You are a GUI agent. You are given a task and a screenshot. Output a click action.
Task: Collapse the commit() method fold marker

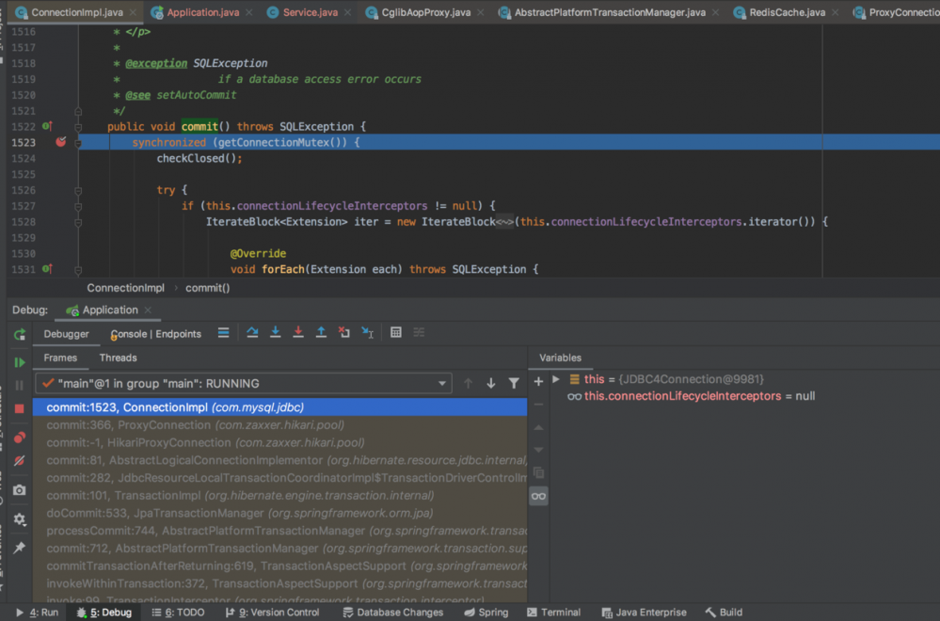[x=78, y=126]
